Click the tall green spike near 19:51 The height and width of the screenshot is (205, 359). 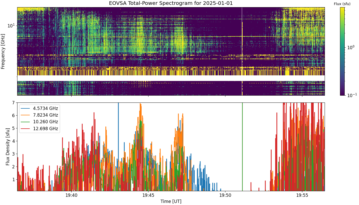pos(242,147)
